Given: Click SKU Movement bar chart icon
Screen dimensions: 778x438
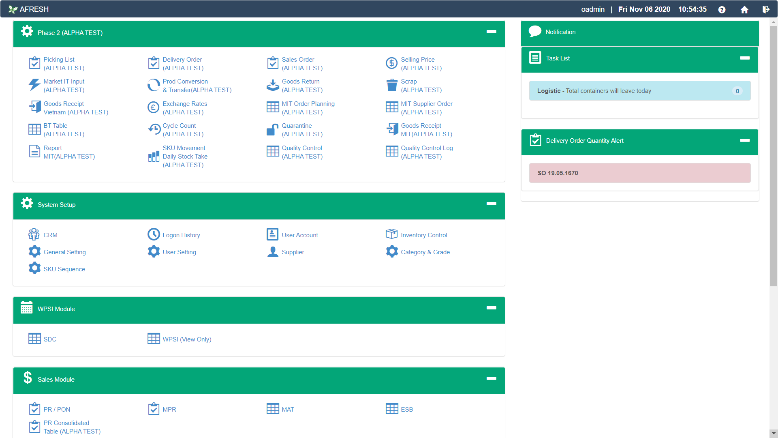Looking at the screenshot, I should (x=154, y=156).
